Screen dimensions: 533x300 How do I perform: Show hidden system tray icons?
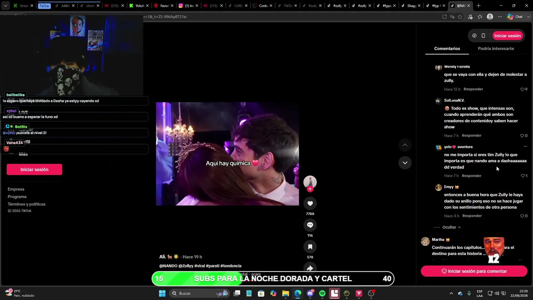click(x=451, y=293)
